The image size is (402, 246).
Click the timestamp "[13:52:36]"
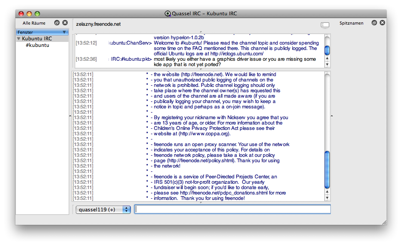86,59
